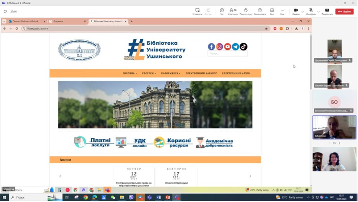Screen dimensions: 358x202
Task: Click the library.pdpu.edu.ua address bar
Action: 146,29
